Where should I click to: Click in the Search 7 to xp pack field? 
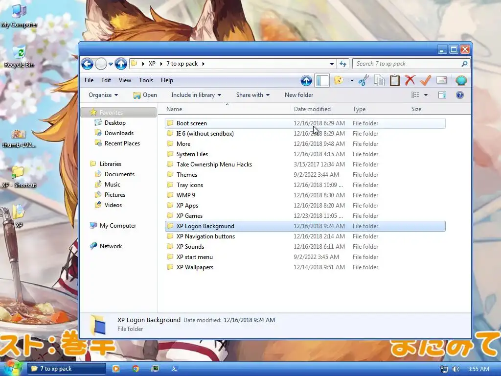pos(407,64)
